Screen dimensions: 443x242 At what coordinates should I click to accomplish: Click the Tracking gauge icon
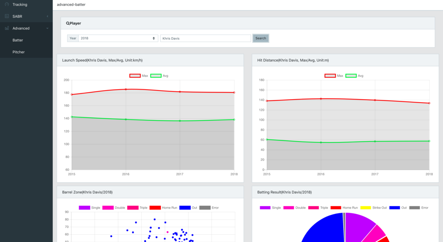pyautogui.click(x=7, y=4)
